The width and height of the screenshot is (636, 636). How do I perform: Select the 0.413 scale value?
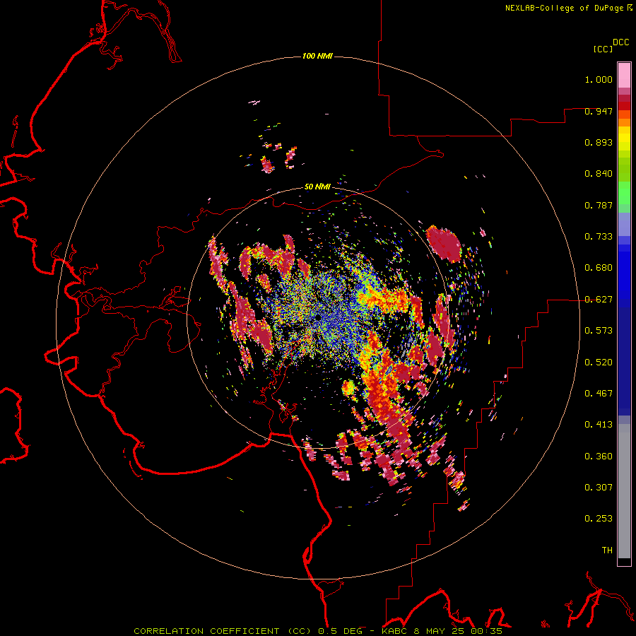[599, 425]
